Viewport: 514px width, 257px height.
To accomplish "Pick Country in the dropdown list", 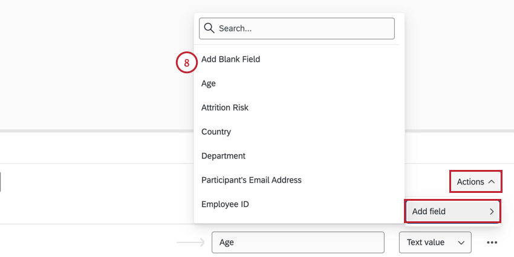I will click(x=216, y=132).
